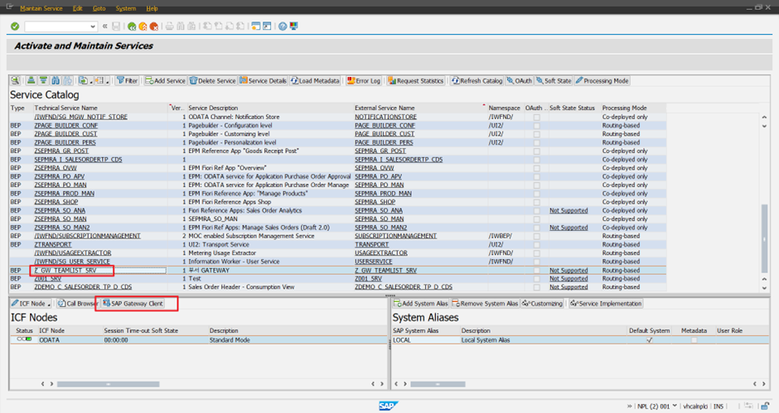Click the /IWFND/USAGEEXTRACTOR service link
The width and height of the screenshot is (779, 413).
73,253
